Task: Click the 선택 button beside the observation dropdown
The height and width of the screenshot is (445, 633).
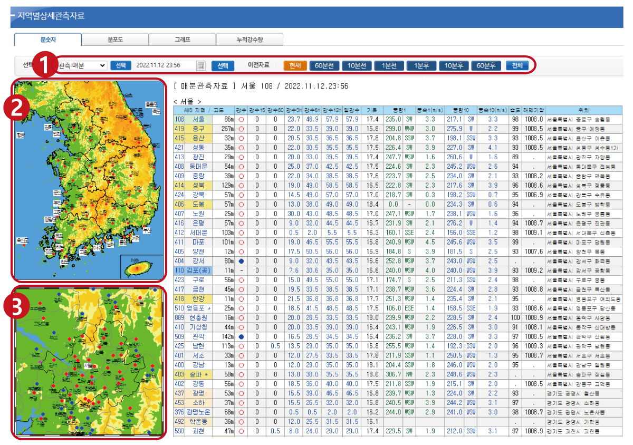Action: [121, 65]
